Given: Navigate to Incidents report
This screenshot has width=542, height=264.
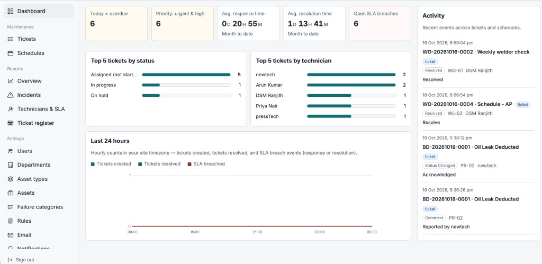Looking at the screenshot, I should 39,95.
